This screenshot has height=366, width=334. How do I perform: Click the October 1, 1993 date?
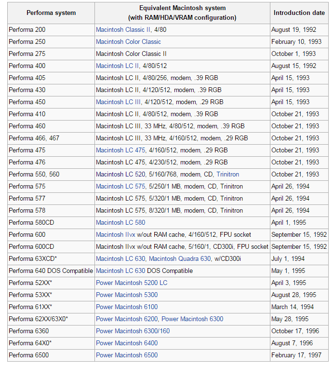[294, 54]
